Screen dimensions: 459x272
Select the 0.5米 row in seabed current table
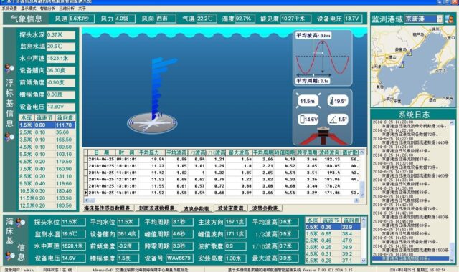point(333,227)
